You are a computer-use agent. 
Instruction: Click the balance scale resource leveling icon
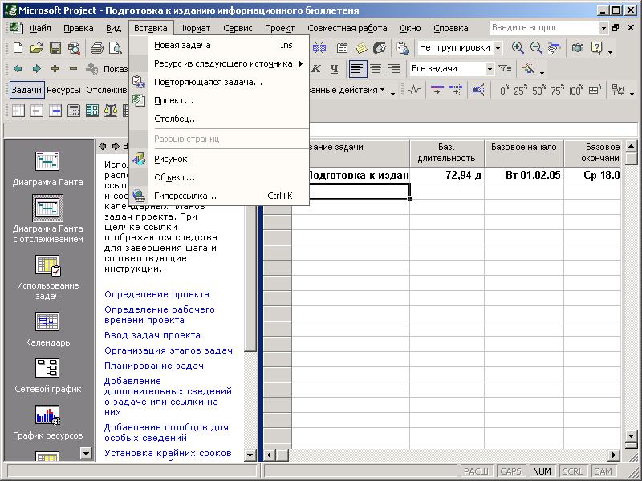[x=111, y=111]
